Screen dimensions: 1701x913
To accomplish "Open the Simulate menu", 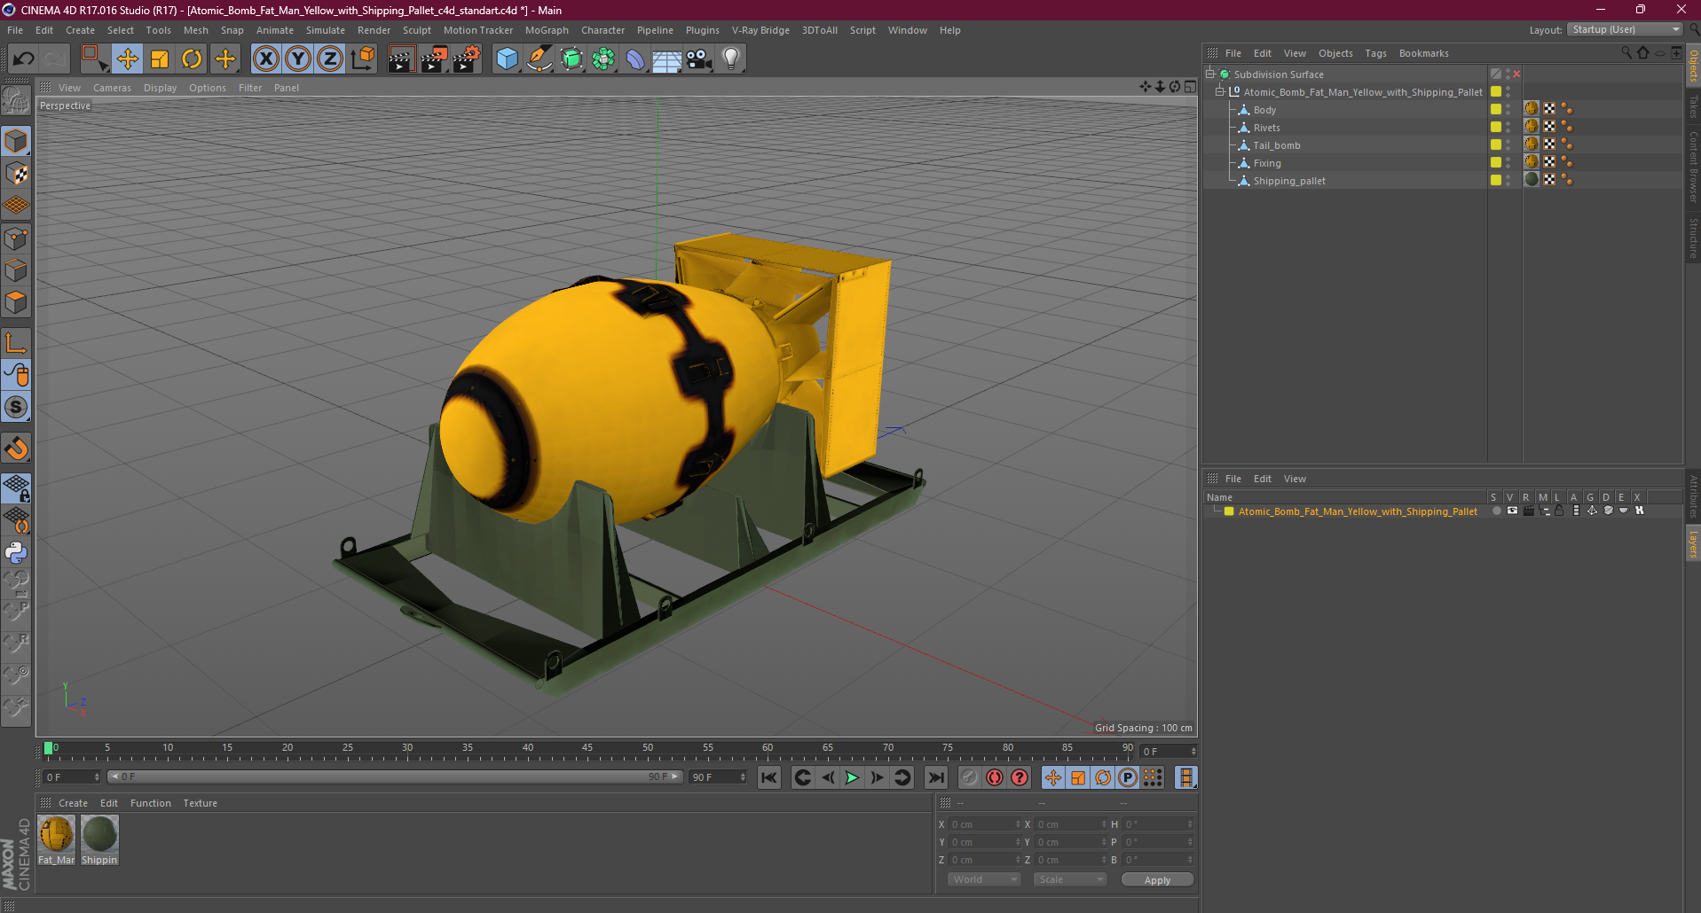I will (326, 30).
